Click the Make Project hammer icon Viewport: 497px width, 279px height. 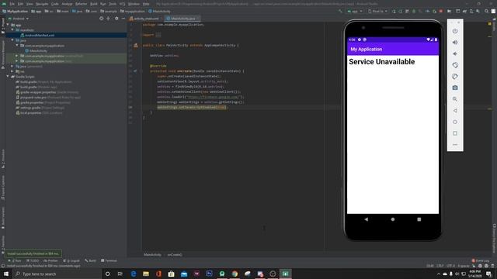coord(340,11)
